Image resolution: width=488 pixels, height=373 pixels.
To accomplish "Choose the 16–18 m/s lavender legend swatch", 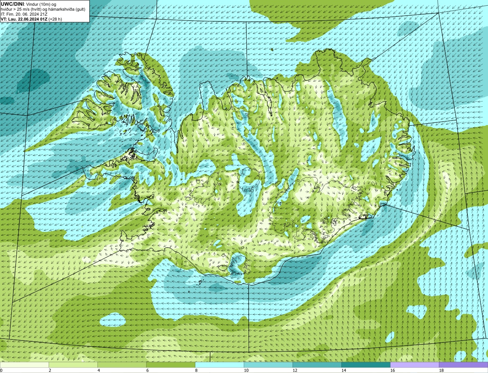I will tap(415, 365).
